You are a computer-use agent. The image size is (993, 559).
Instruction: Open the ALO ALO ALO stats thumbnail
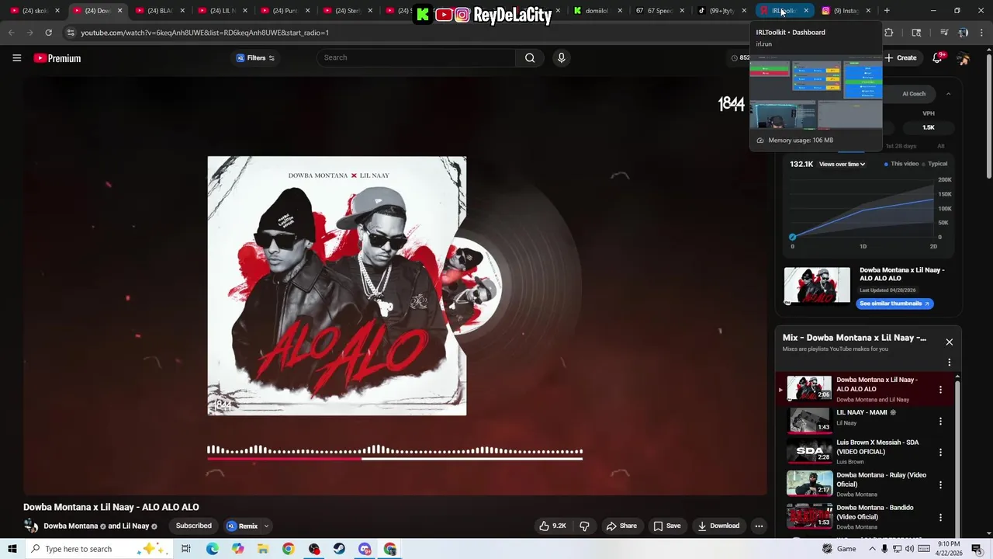(x=817, y=286)
